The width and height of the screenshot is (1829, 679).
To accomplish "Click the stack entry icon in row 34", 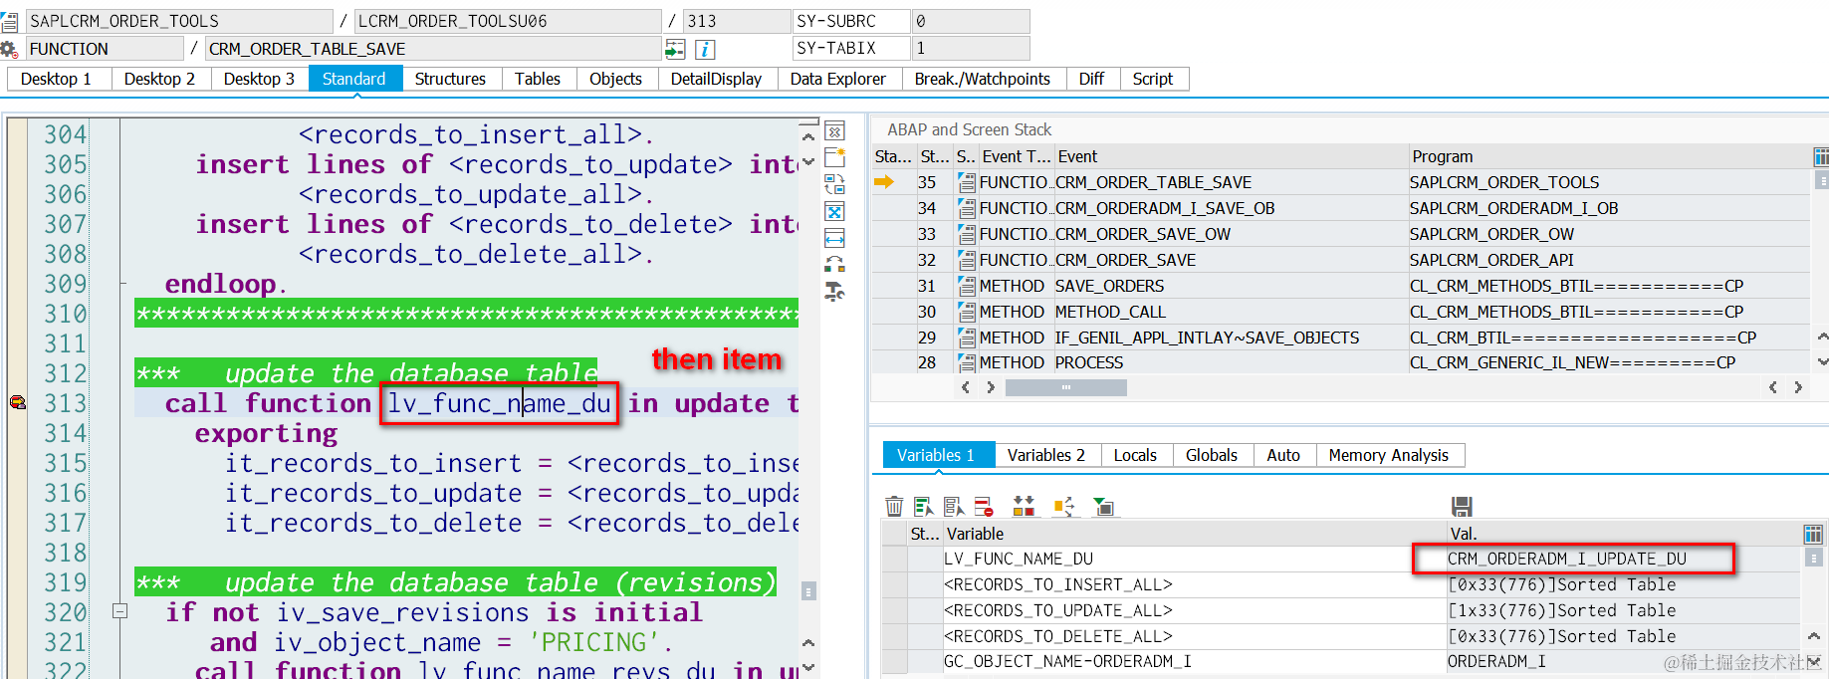I will coord(966,208).
